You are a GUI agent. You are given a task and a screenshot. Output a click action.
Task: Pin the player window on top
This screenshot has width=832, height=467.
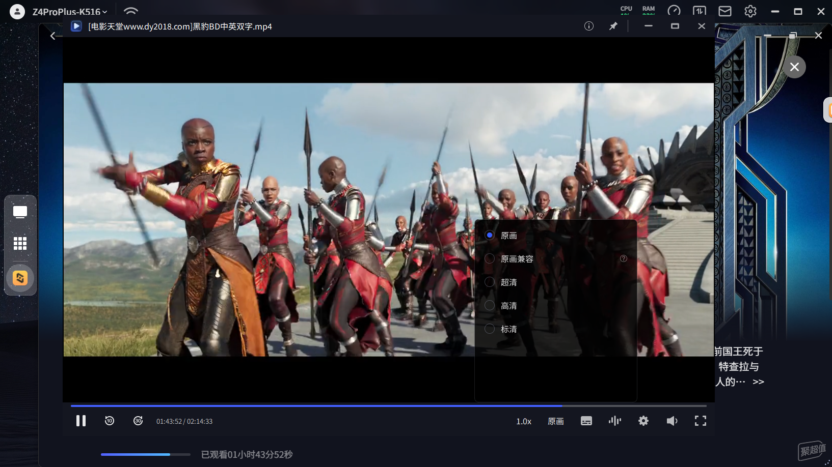point(613,26)
